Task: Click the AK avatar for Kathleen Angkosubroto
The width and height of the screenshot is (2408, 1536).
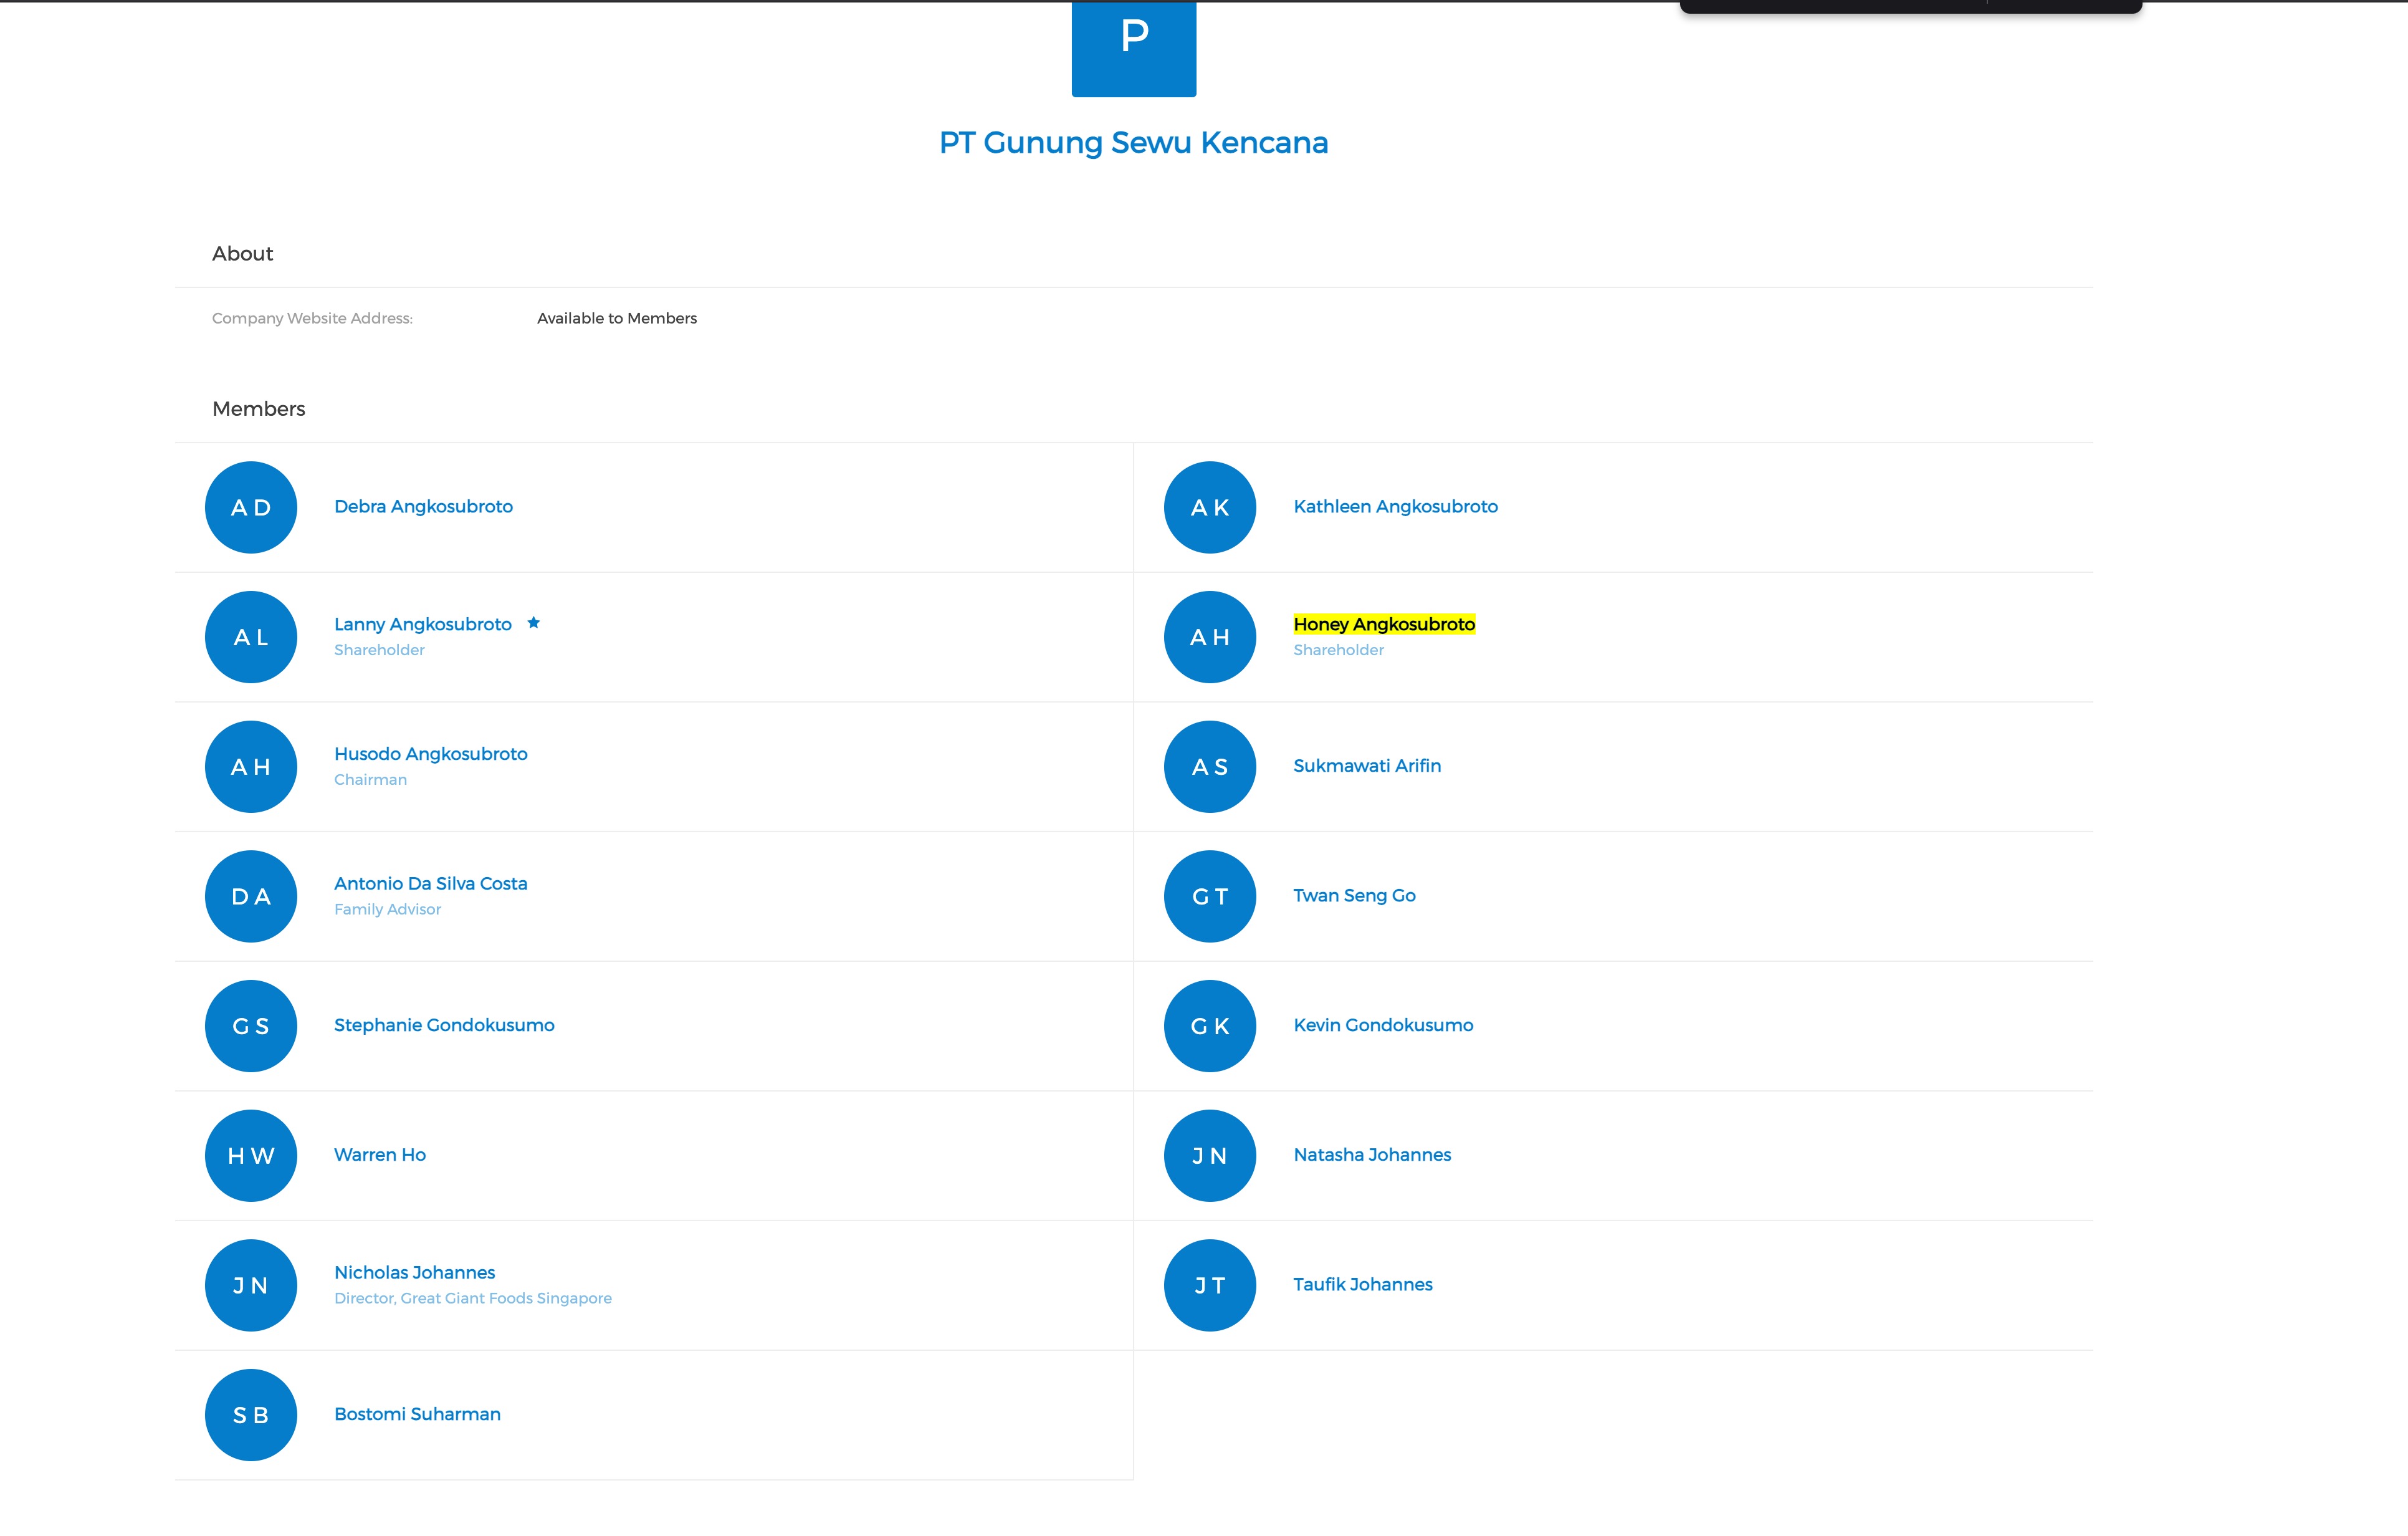Action: coord(1209,507)
